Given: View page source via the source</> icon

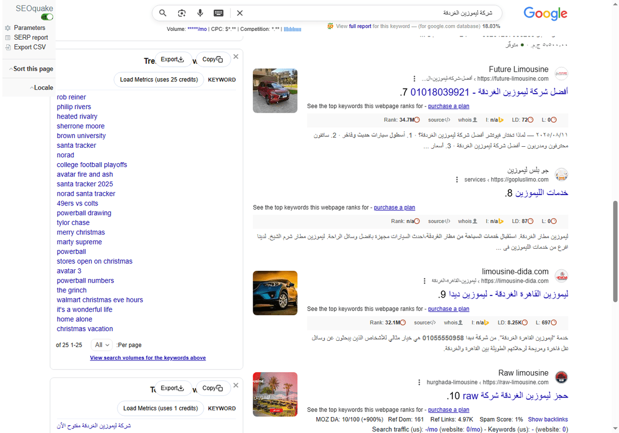Looking at the screenshot, I should (x=439, y=119).
